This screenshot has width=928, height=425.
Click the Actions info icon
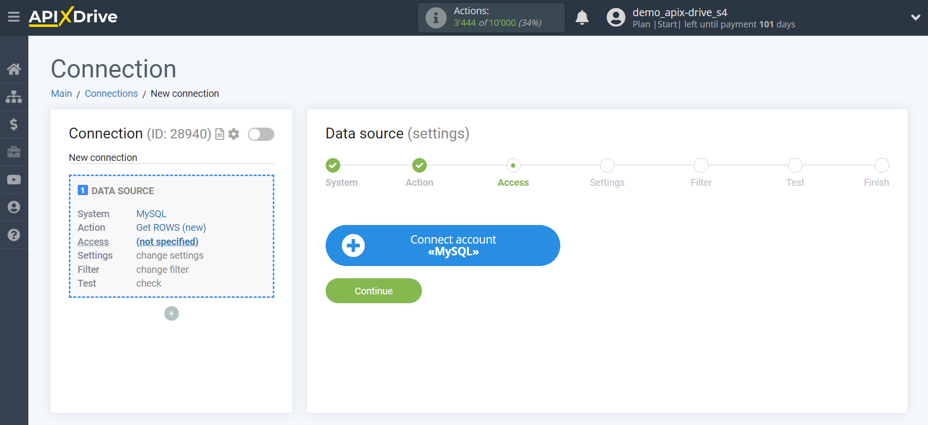click(x=436, y=18)
